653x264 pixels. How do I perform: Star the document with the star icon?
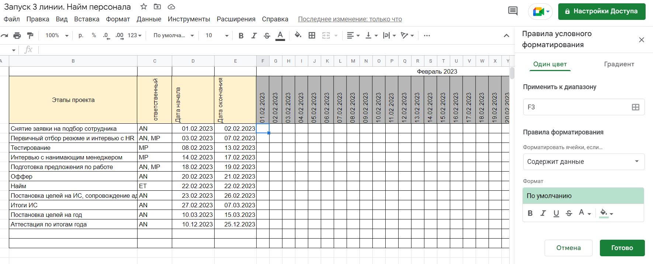point(144,7)
